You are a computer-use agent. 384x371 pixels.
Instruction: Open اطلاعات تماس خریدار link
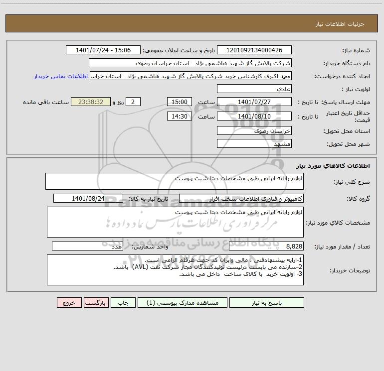pos(61,76)
